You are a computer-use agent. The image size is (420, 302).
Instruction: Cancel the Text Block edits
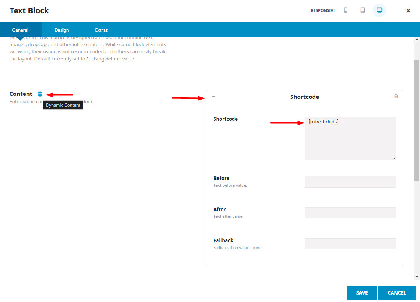coord(397,293)
